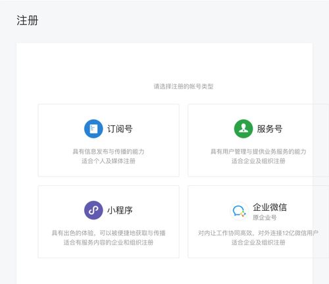Select the 服务号 account type title
329x284 pixels.
tap(270, 129)
